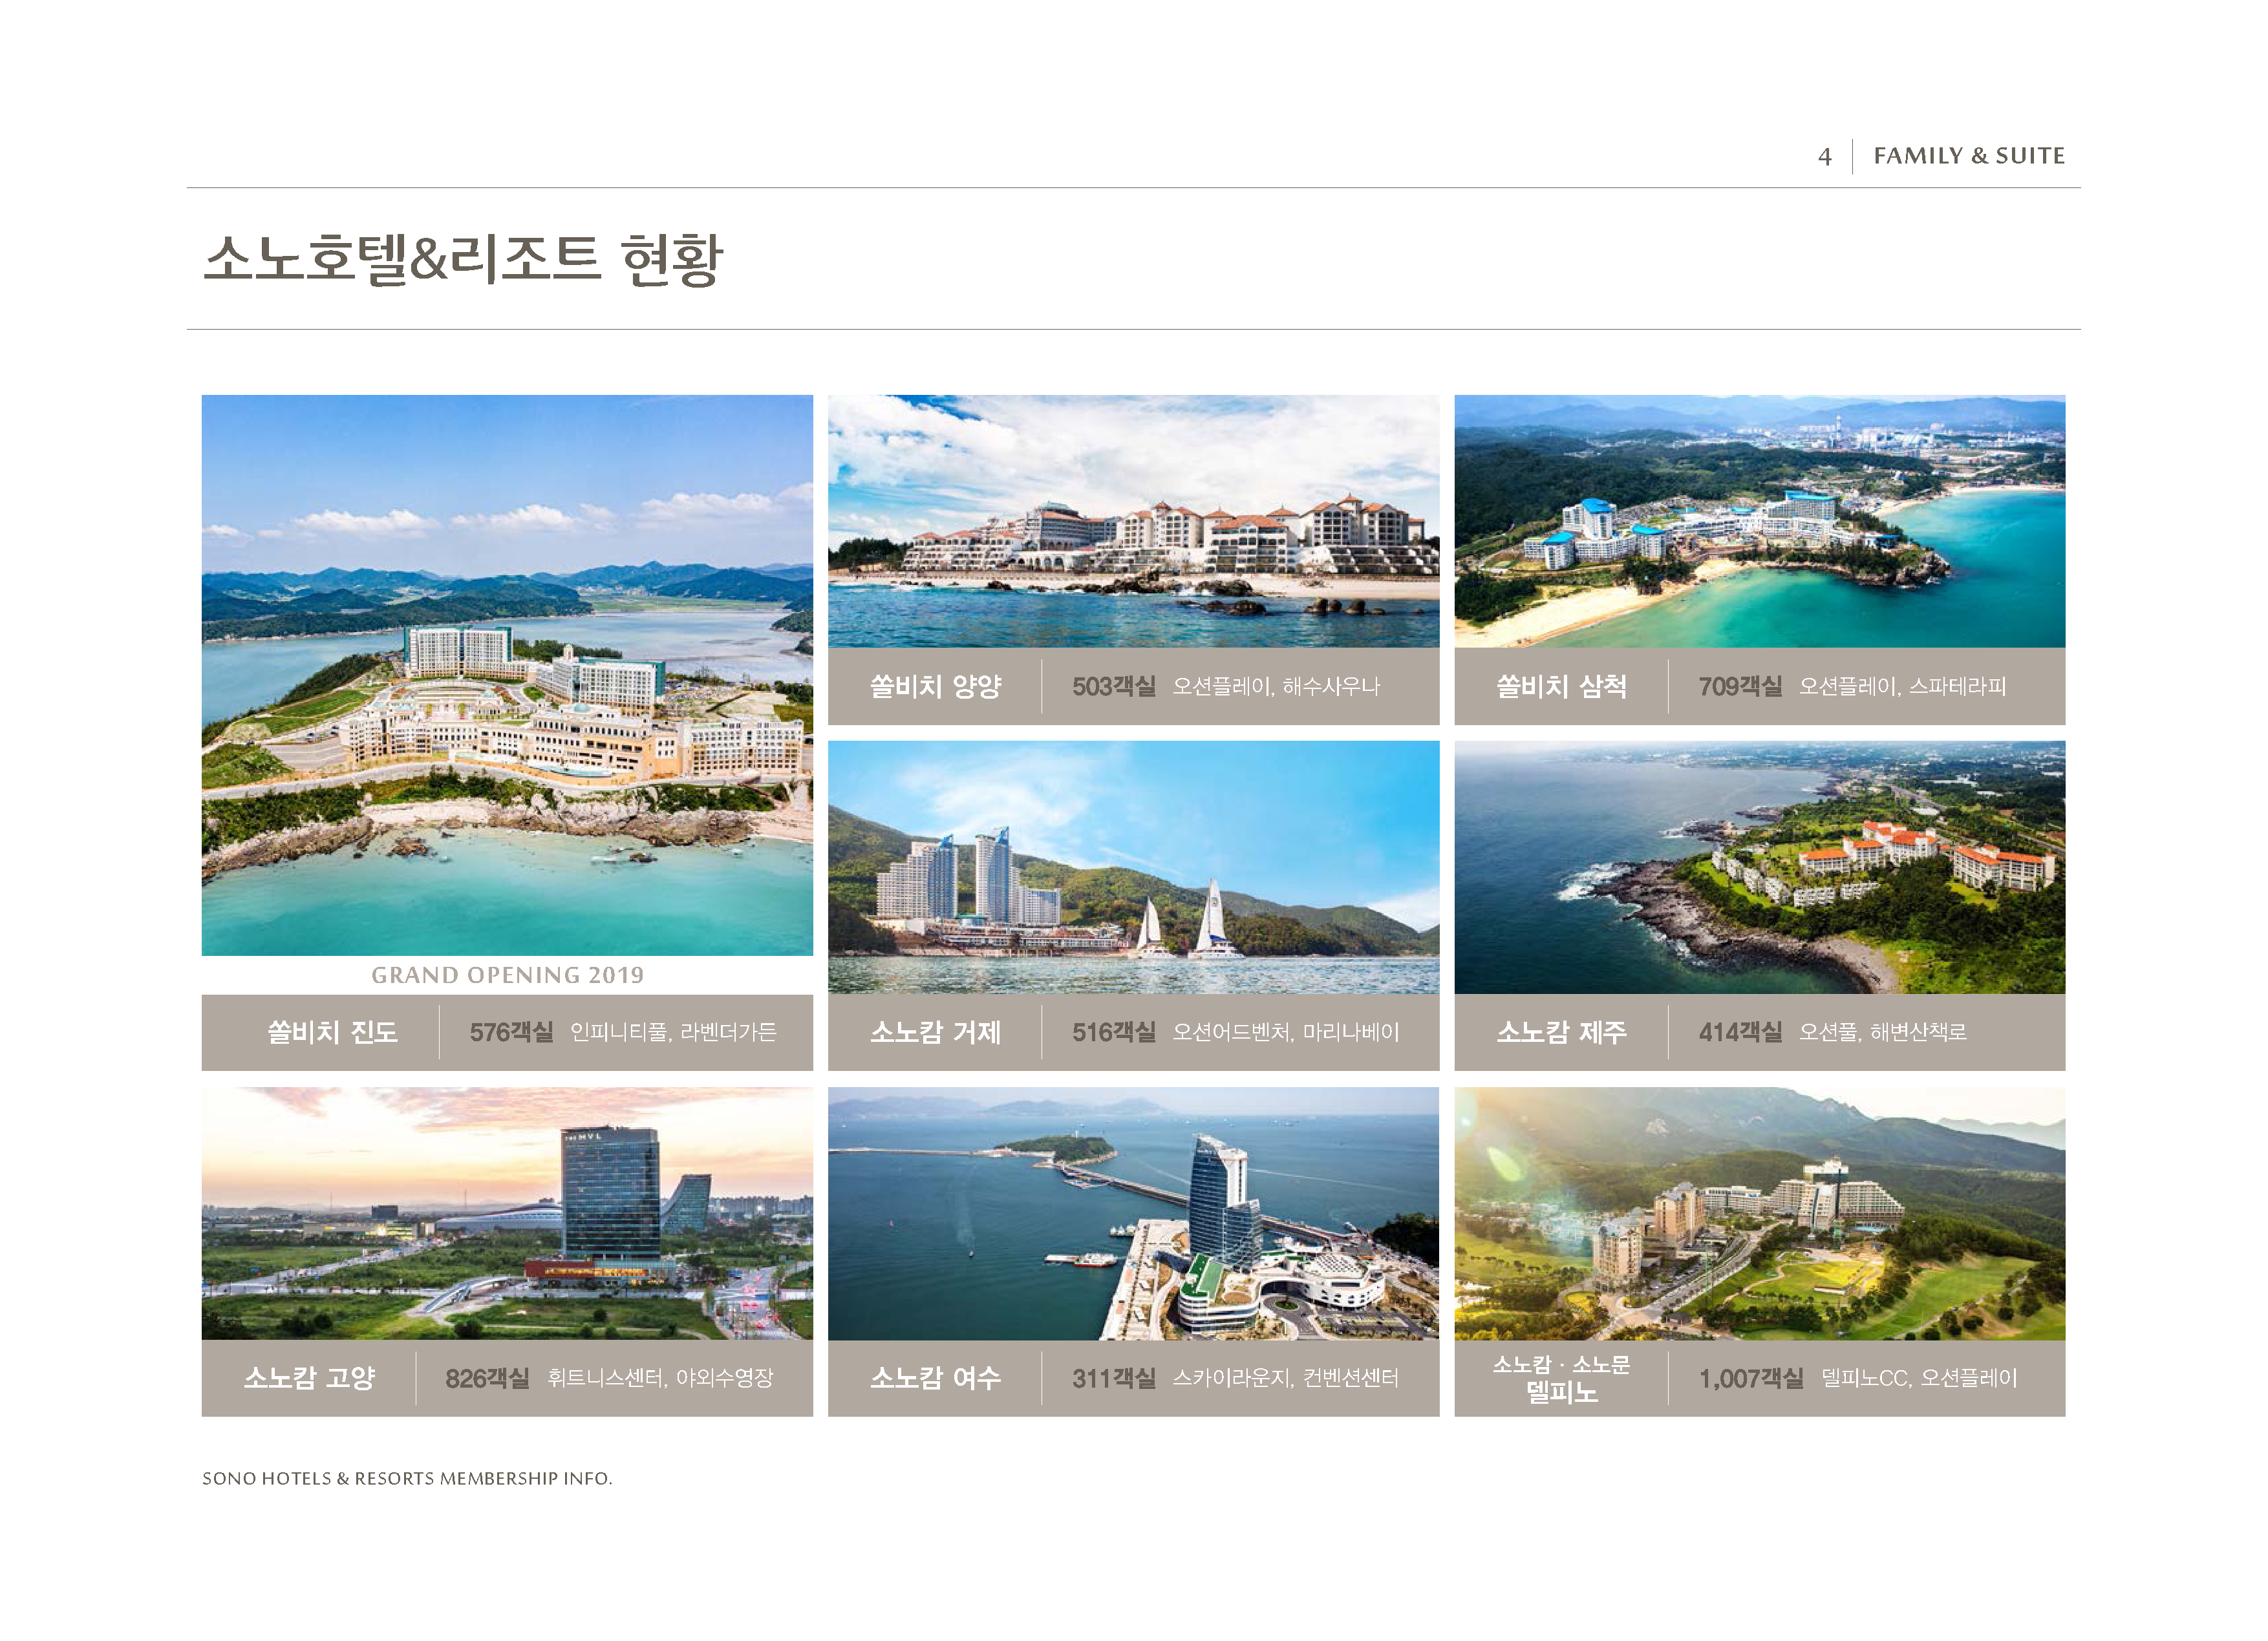Click the 휘트니스센터, 야외수영장 text
2268x1641 pixels.
point(660,1378)
